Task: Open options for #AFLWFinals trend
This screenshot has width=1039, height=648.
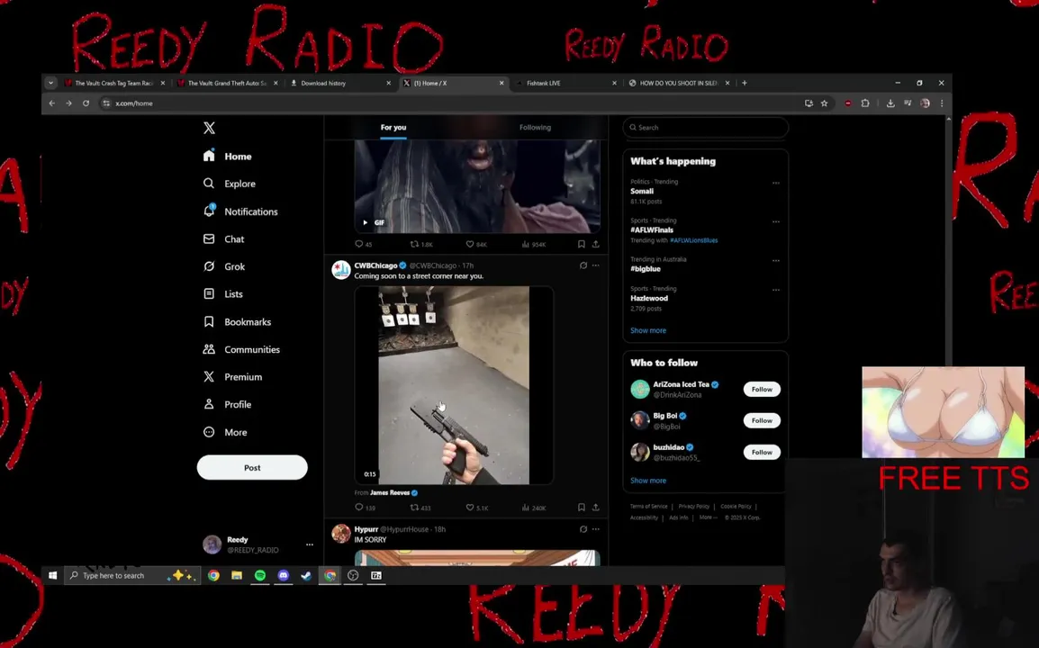Action: click(x=776, y=222)
